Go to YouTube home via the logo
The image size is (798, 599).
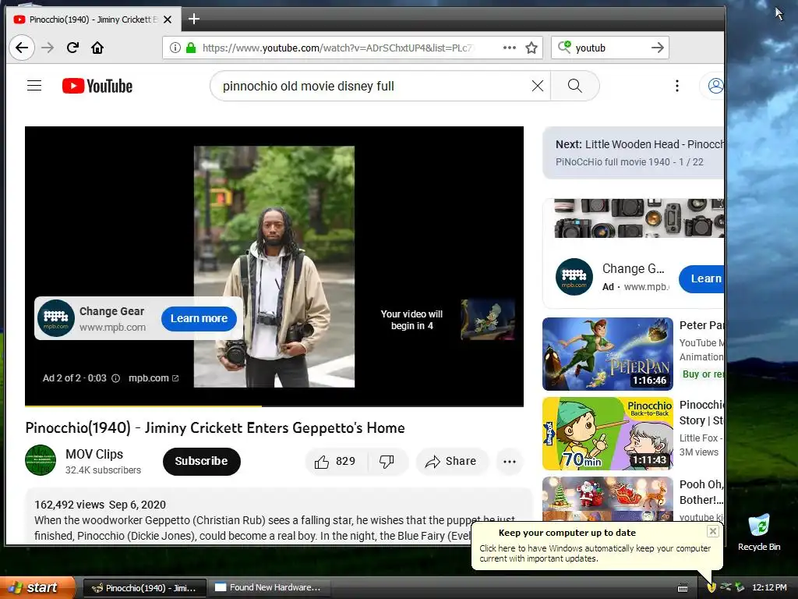[x=97, y=86]
